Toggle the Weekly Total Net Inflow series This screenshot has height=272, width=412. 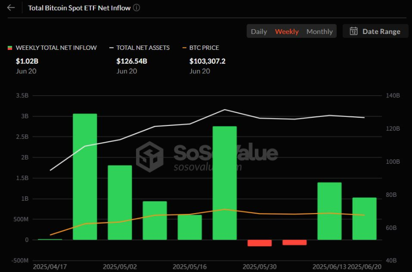[x=56, y=48]
